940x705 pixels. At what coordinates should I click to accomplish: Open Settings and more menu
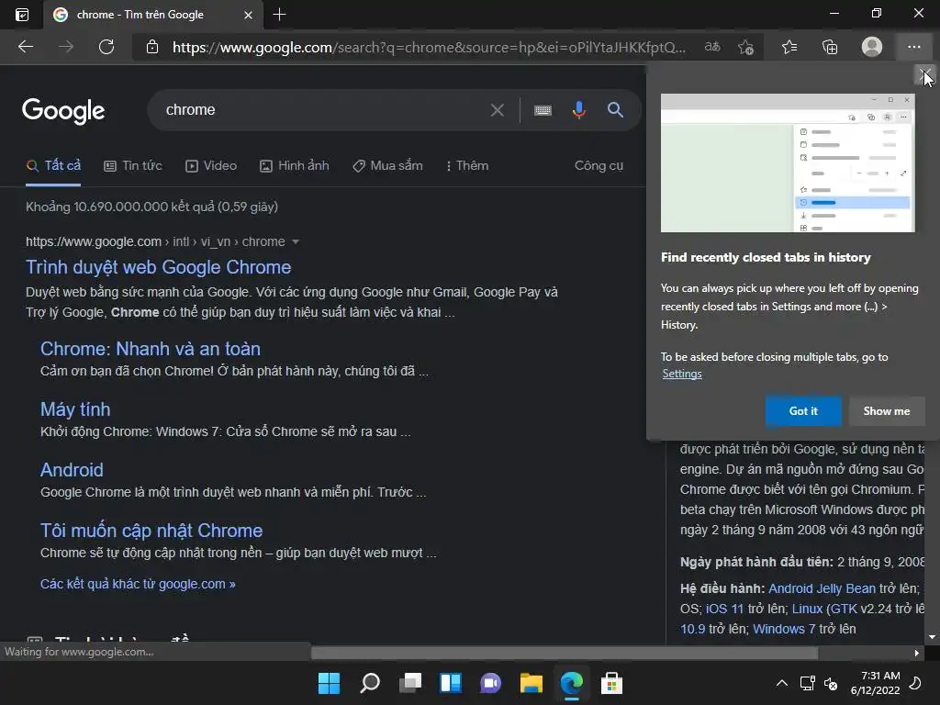(913, 47)
